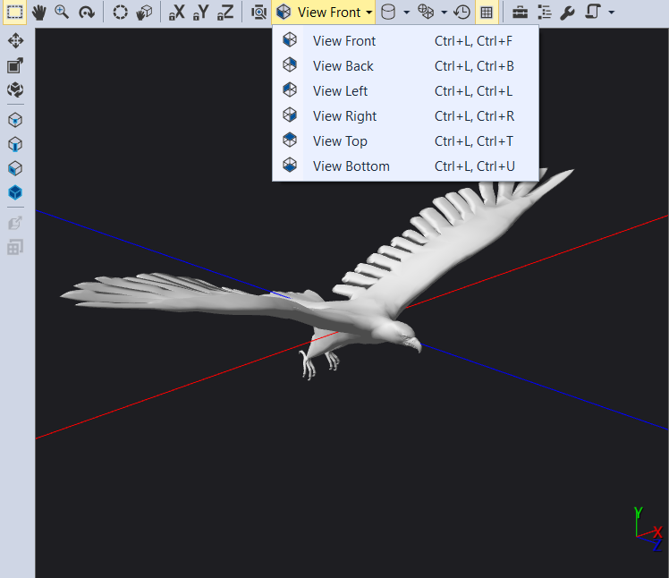Click the Translate move tool in sidebar
669x578 pixels.
[15, 41]
